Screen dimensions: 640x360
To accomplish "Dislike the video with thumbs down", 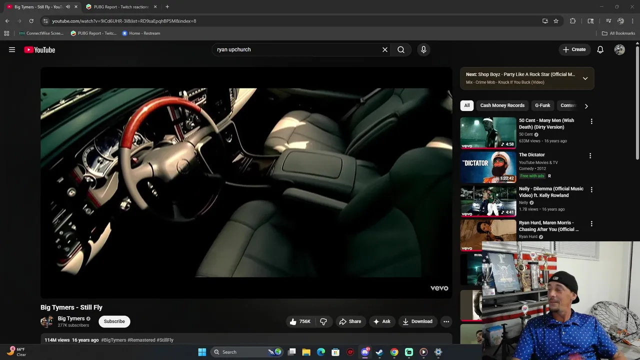I will pyautogui.click(x=323, y=321).
